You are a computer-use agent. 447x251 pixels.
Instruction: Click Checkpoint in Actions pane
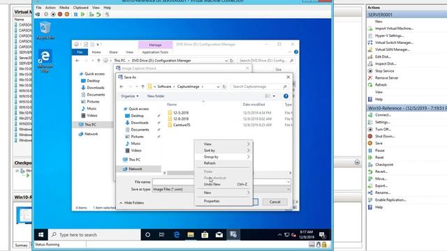[383, 165]
